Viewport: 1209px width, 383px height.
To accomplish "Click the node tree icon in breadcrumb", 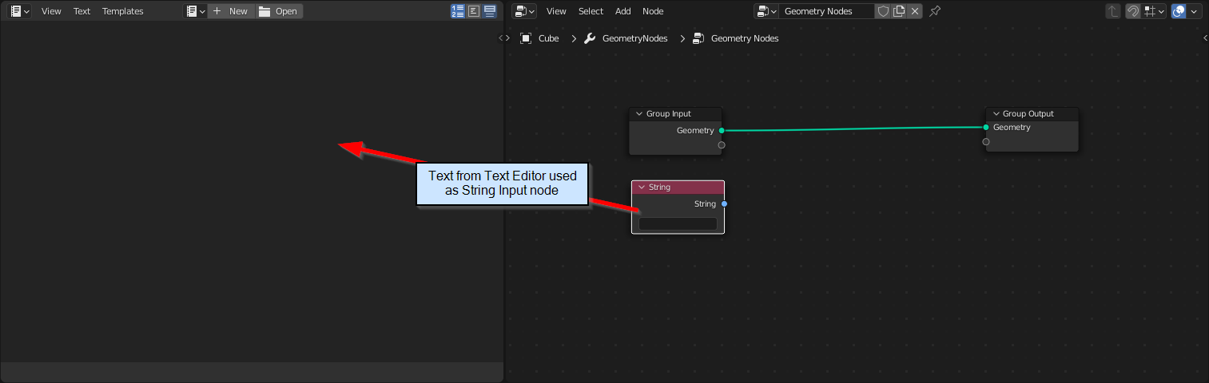I will coord(698,38).
